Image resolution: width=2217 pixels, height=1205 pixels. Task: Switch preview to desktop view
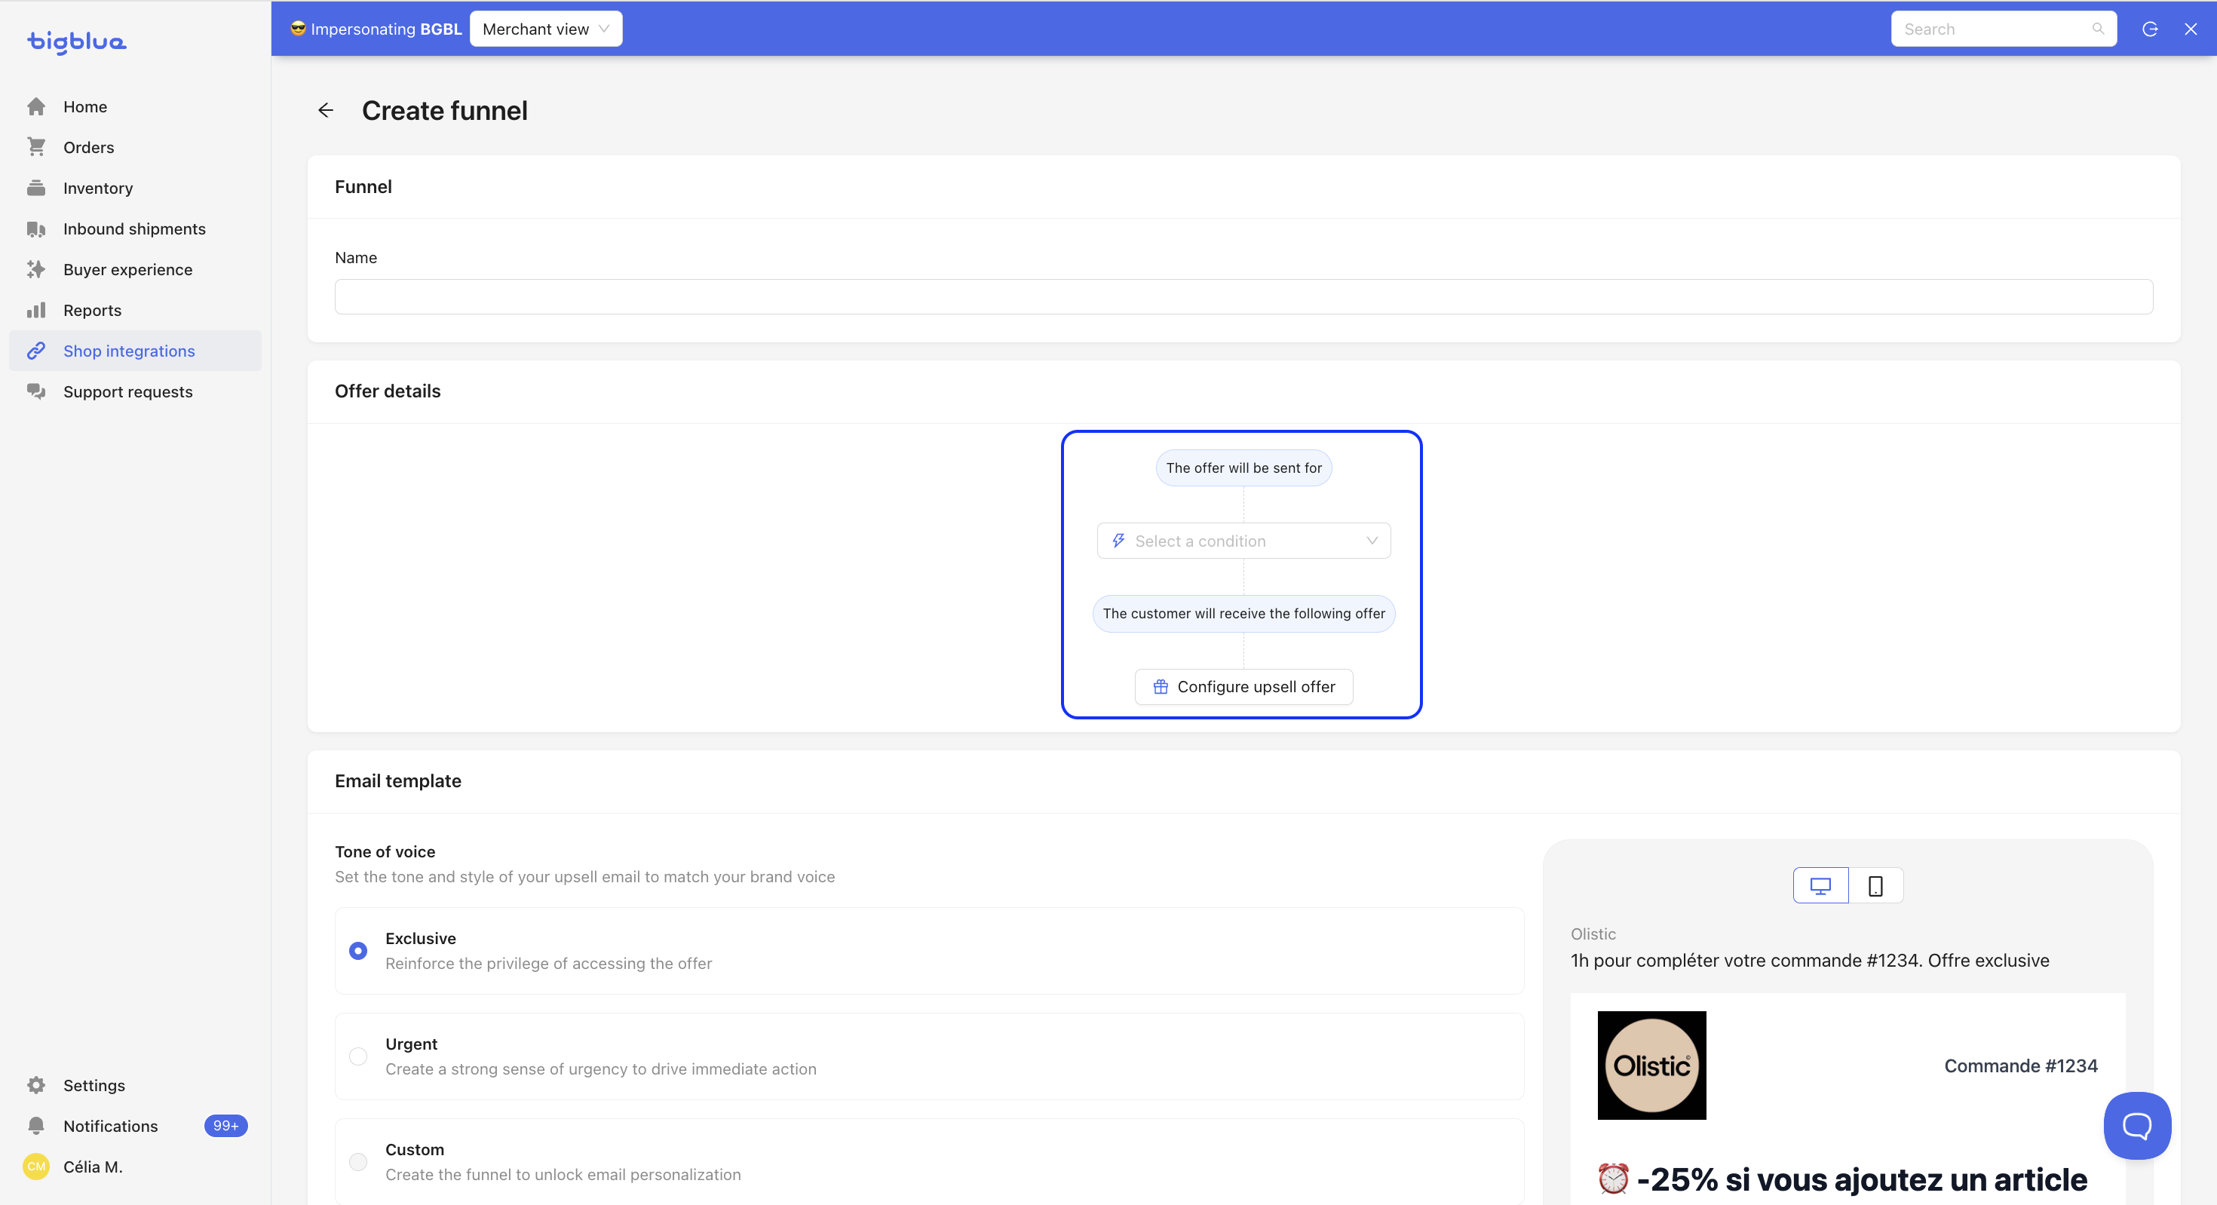(x=1821, y=886)
